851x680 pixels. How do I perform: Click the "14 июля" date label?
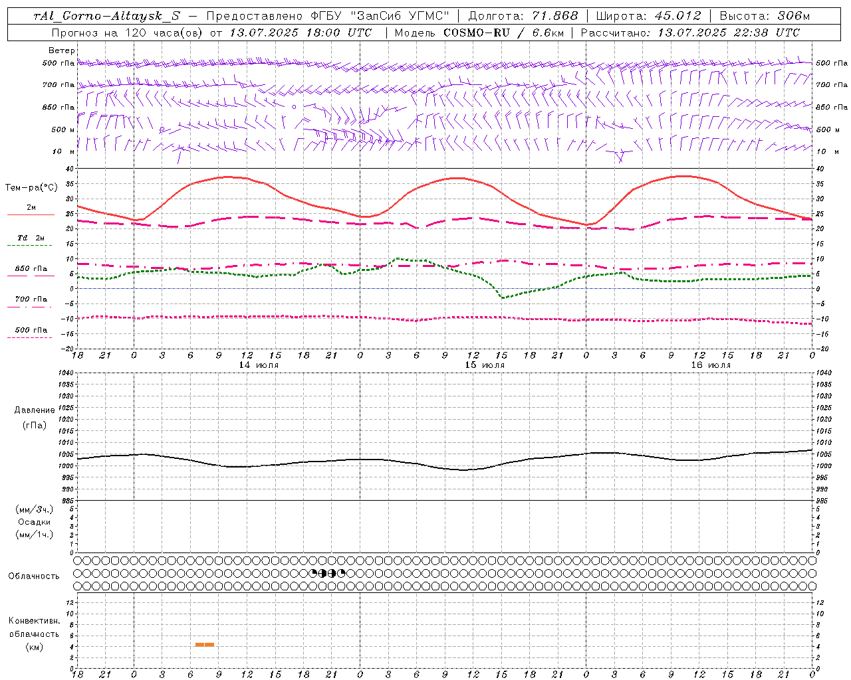[x=259, y=365]
